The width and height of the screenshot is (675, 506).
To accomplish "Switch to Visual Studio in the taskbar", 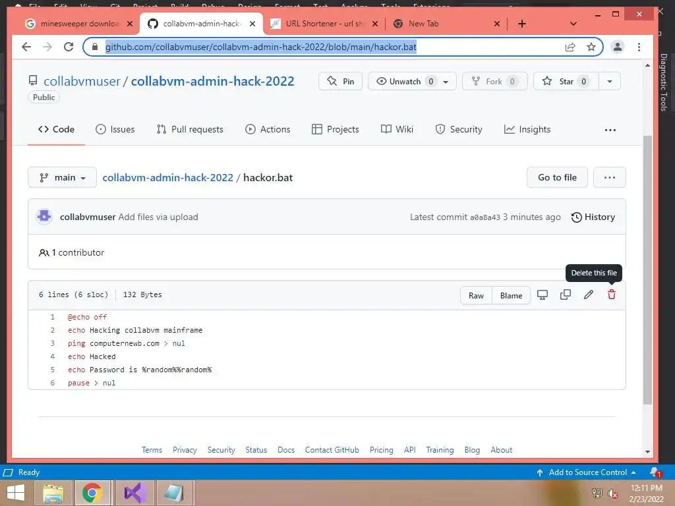I will click(134, 493).
